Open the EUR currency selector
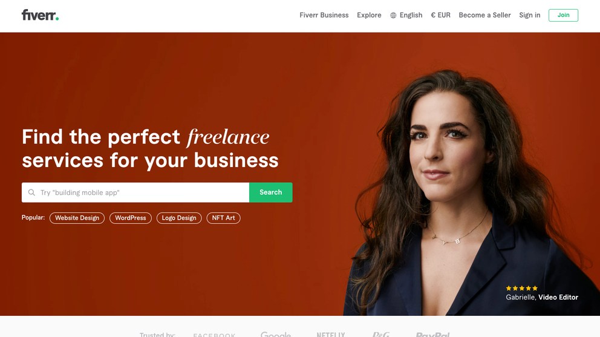This screenshot has width=600, height=337. click(x=440, y=15)
